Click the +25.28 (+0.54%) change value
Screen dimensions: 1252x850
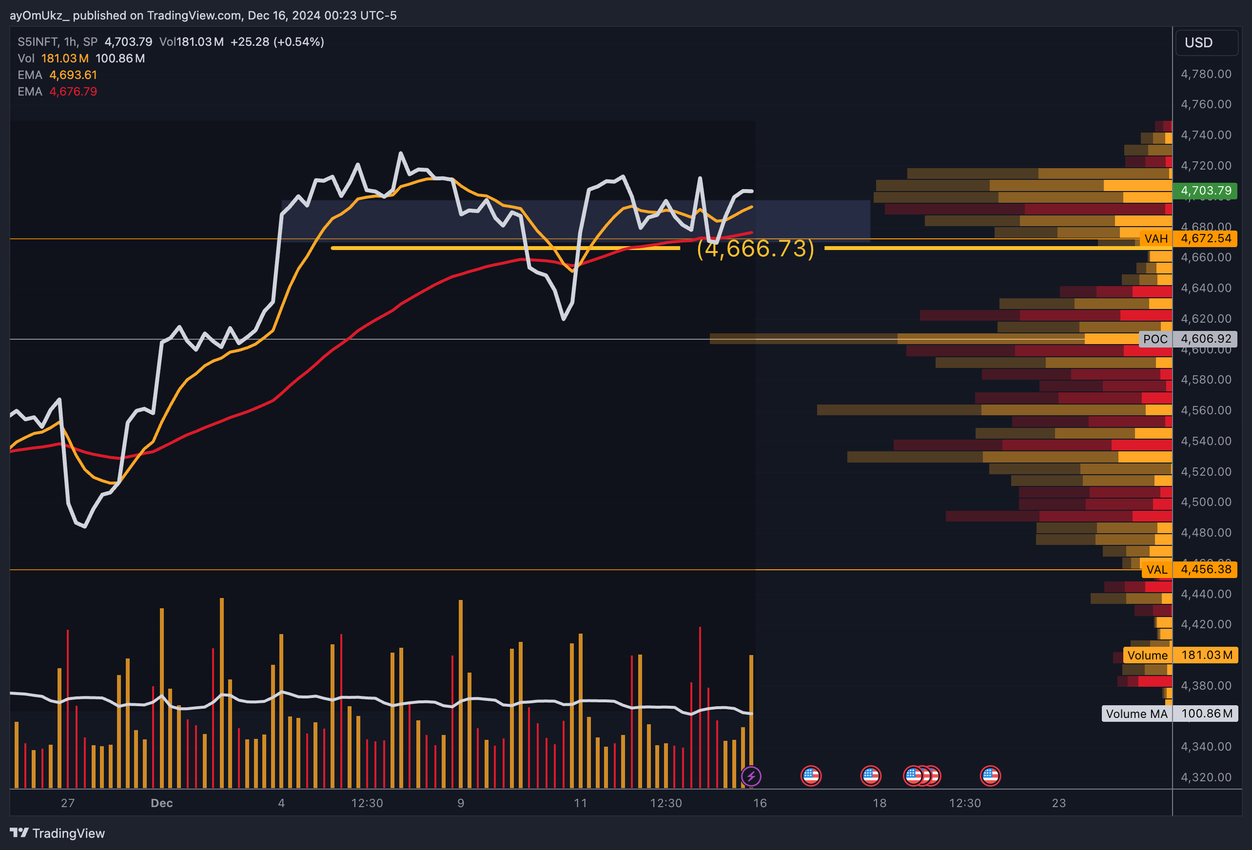[x=277, y=41]
